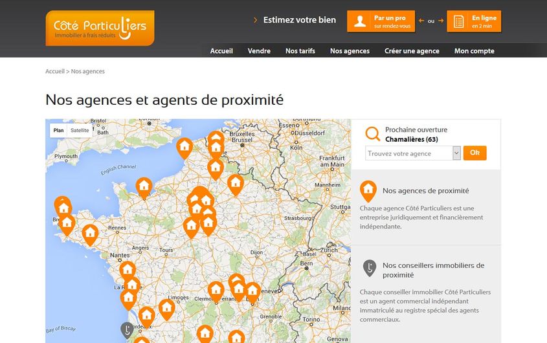Click the agency marker over Caen
The width and height of the screenshot is (547, 343).
144,188
